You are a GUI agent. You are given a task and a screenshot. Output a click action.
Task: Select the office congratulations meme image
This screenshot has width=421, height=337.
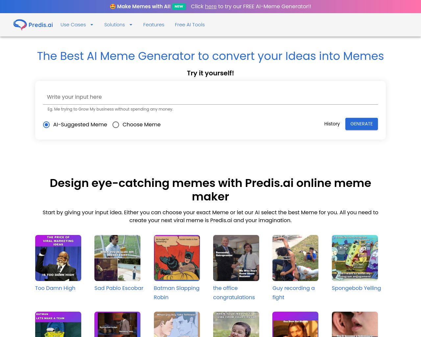pos(236,258)
